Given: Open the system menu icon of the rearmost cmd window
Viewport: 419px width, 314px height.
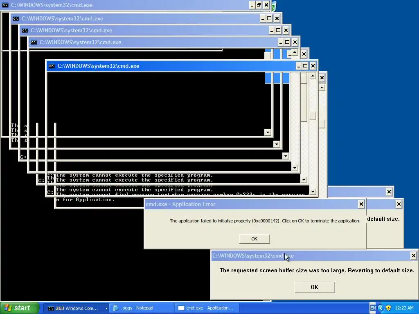Looking at the screenshot, I should pos(5,5).
